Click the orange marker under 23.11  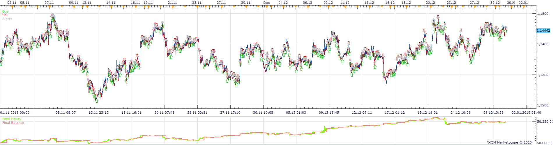pos(197,7)
